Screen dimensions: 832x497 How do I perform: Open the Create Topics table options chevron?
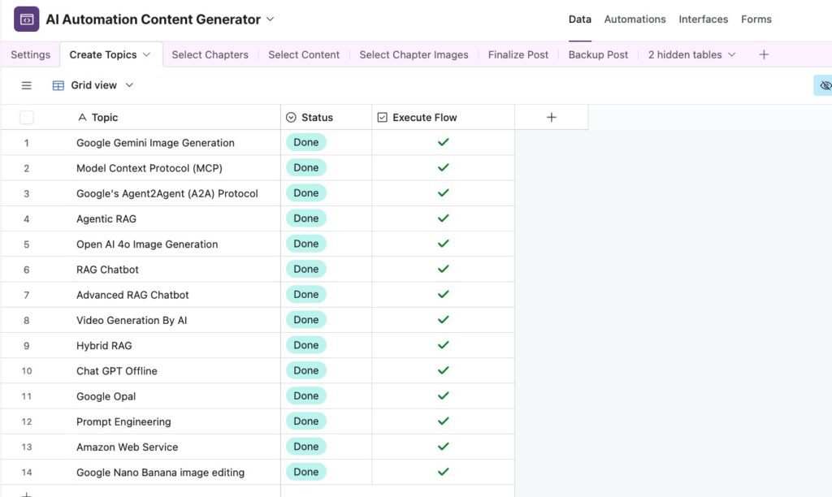point(147,54)
